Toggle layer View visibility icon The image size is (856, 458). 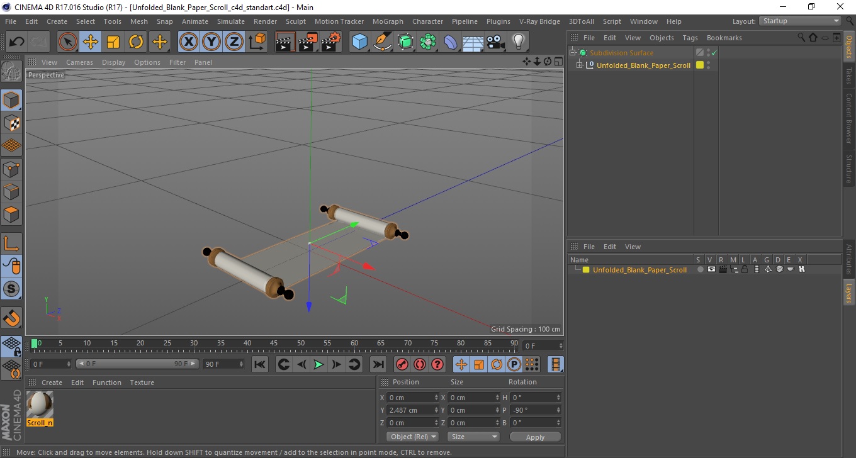click(x=711, y=269)
